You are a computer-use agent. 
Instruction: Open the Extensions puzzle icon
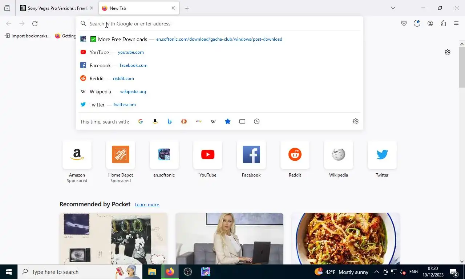[443, 24]
